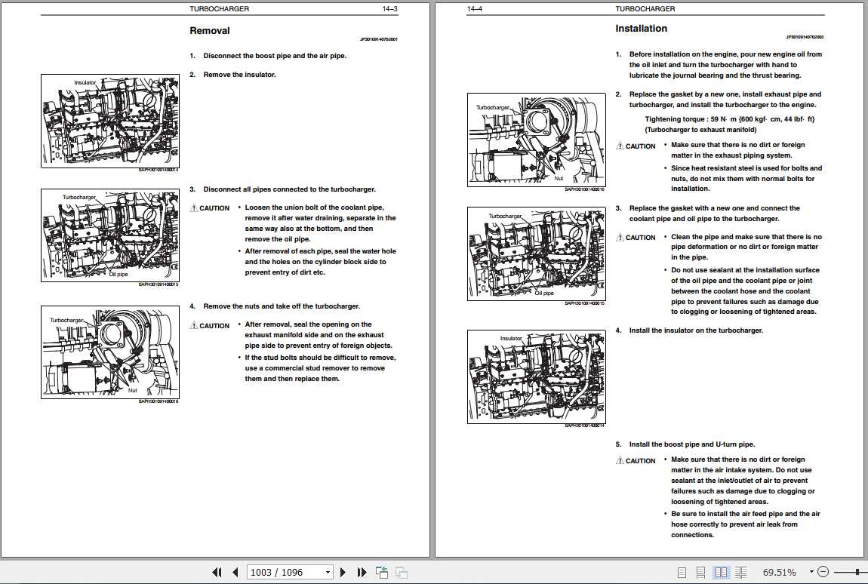The image size is (868, 584).
Task: Select two-page continuous facing layout
Action: click(x=740, y=573)
